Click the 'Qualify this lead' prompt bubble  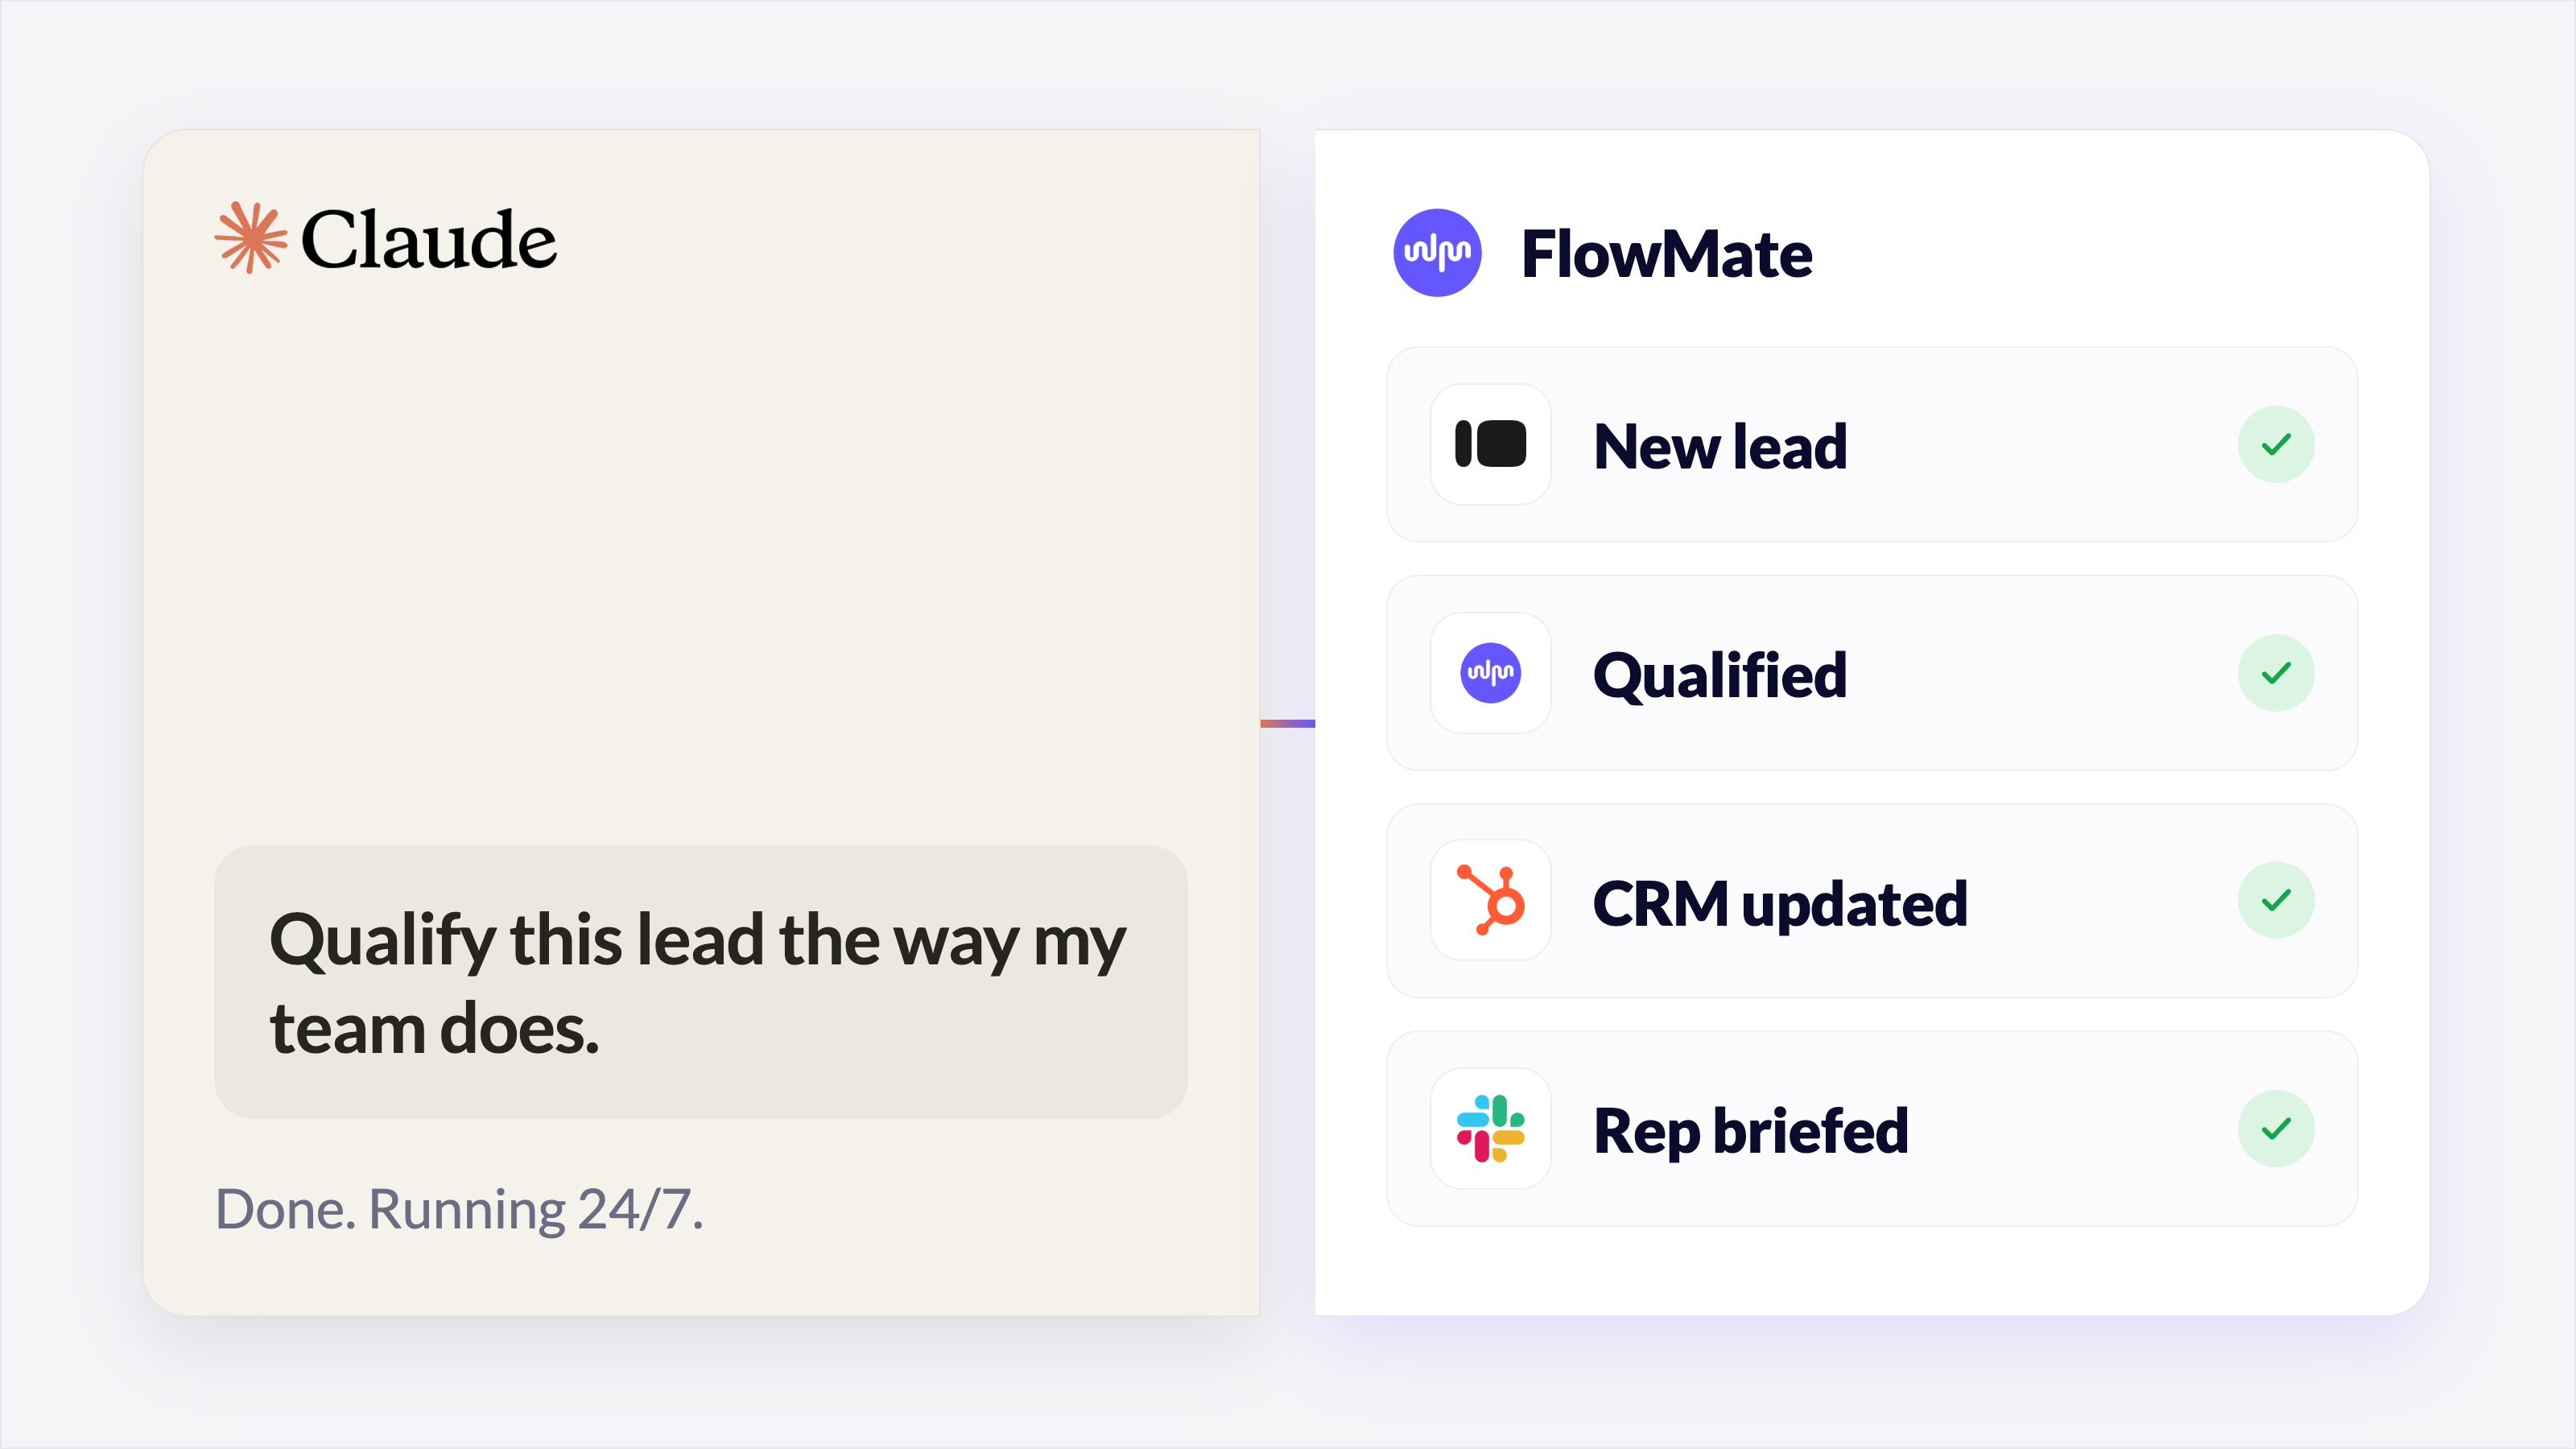[700, 982]
